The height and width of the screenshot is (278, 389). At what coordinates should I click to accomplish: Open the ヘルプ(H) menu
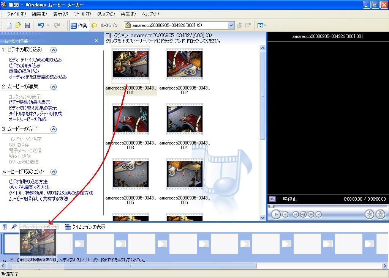point(150,14)
